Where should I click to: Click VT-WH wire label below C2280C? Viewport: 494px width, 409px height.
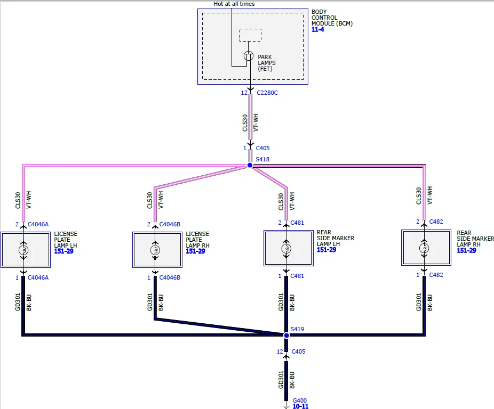256,122
